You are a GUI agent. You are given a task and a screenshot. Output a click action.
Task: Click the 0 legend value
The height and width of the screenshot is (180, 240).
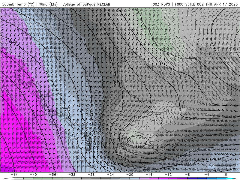click(226, 175)
